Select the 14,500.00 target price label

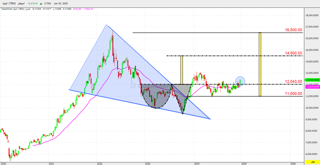[293, 53]
